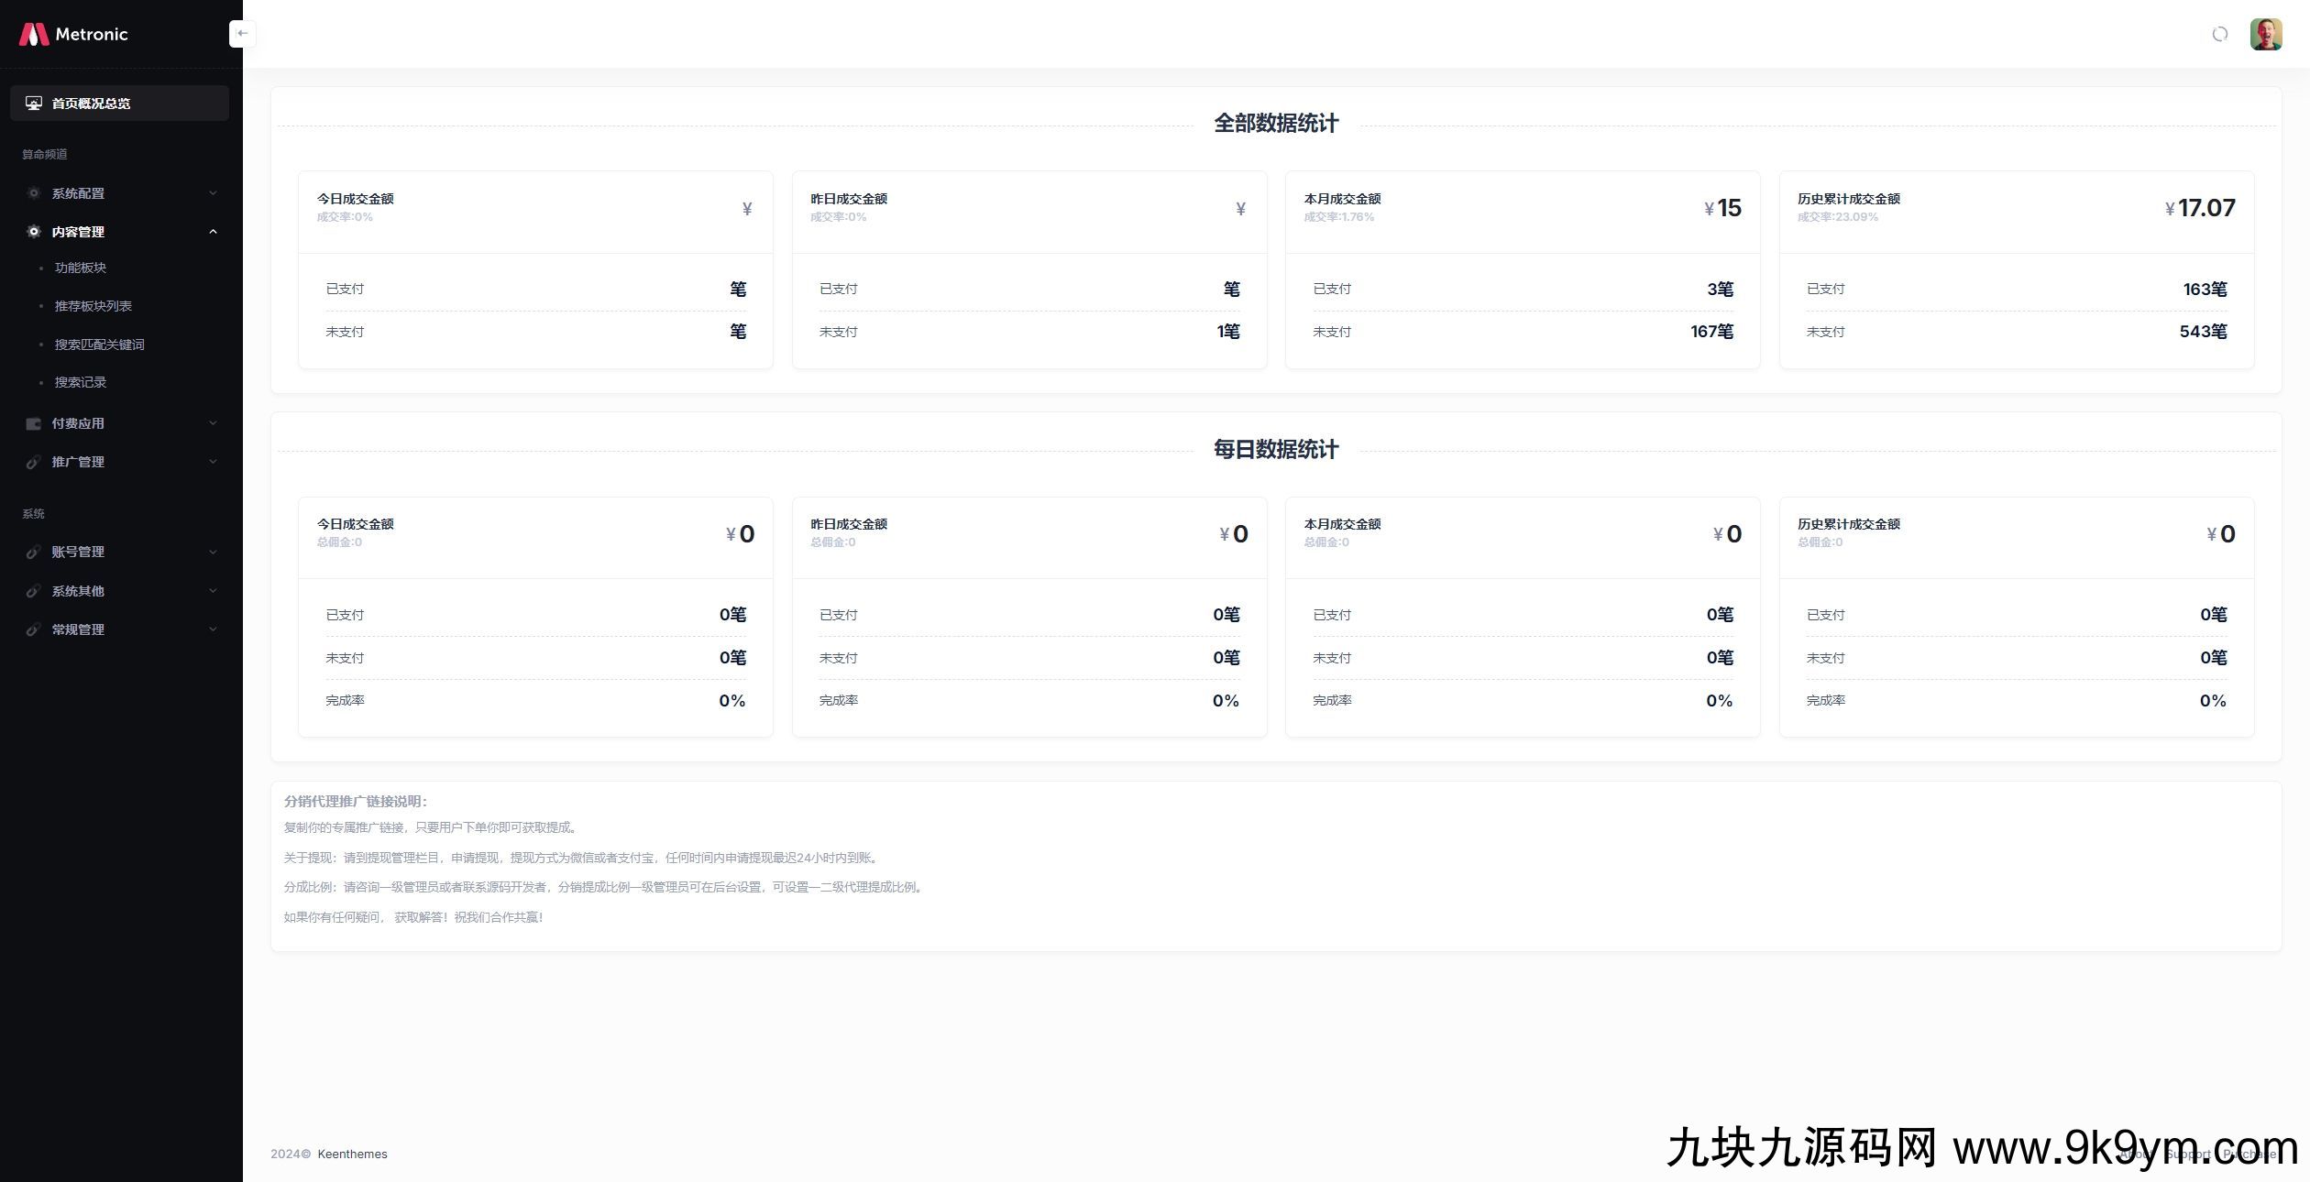Click the refresh icon in top bar
This screenshot has height=1182, width=2310.
2219,34
